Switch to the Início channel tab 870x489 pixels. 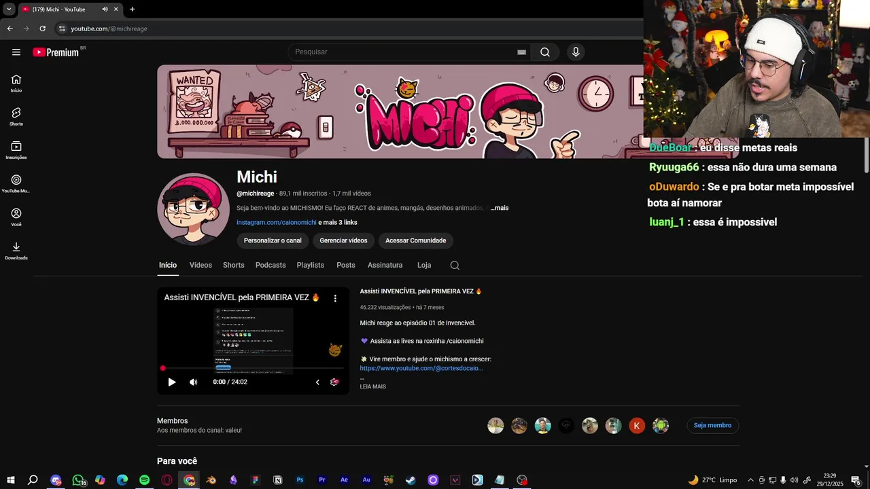click(168, 266)
